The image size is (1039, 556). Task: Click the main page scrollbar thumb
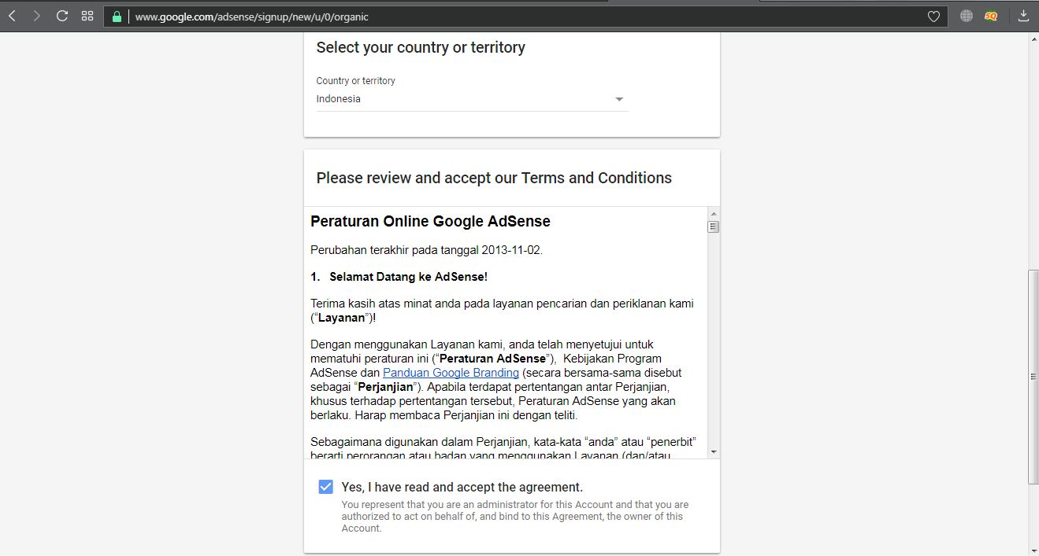1033,377
